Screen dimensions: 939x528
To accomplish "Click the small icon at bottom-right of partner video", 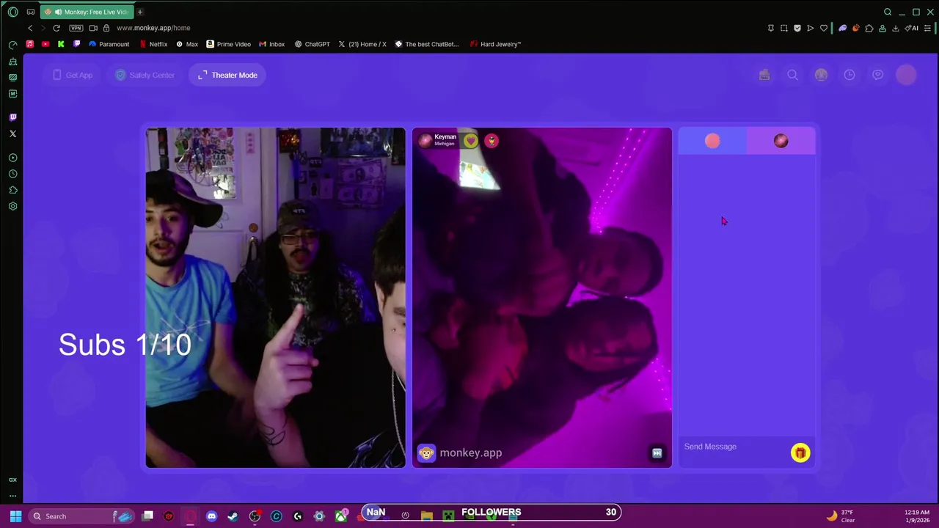I will pyautogui.click(x=657, y=453).
